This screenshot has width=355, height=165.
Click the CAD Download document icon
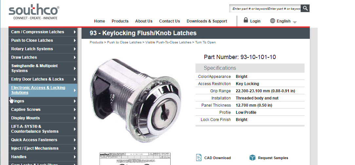pos(198,157)
